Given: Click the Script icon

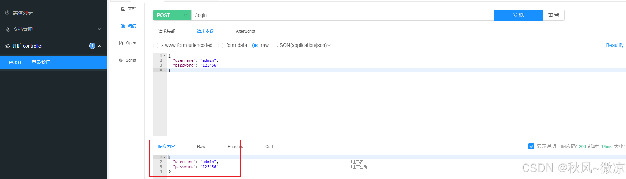Looking at the screenshot, I should click(121, 60).
